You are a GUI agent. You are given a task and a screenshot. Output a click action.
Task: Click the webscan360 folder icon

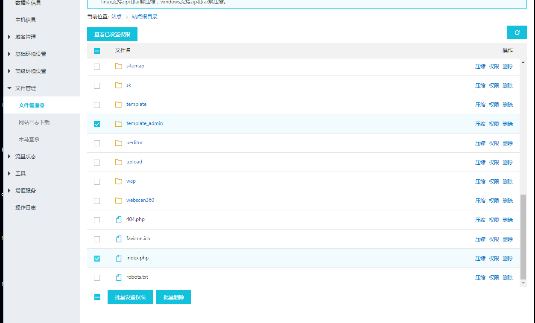coord(119,201)
